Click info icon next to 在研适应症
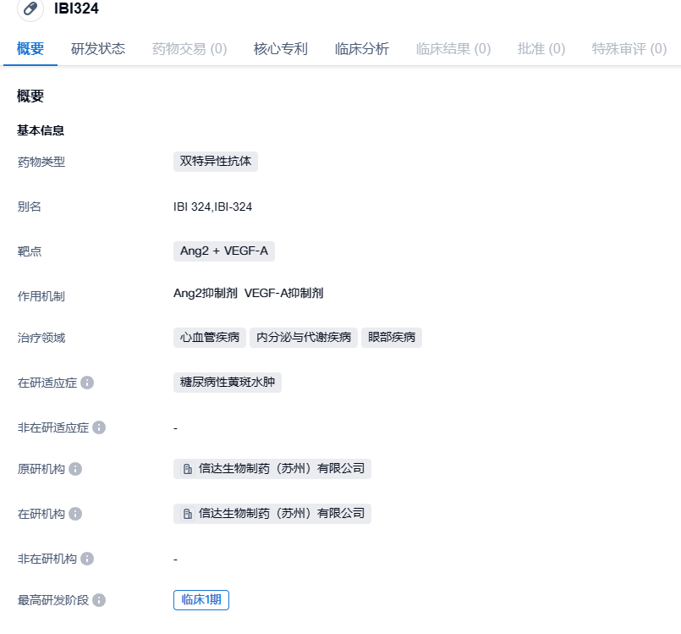Screen dimensions: 681x634 (x=87, y=383)
